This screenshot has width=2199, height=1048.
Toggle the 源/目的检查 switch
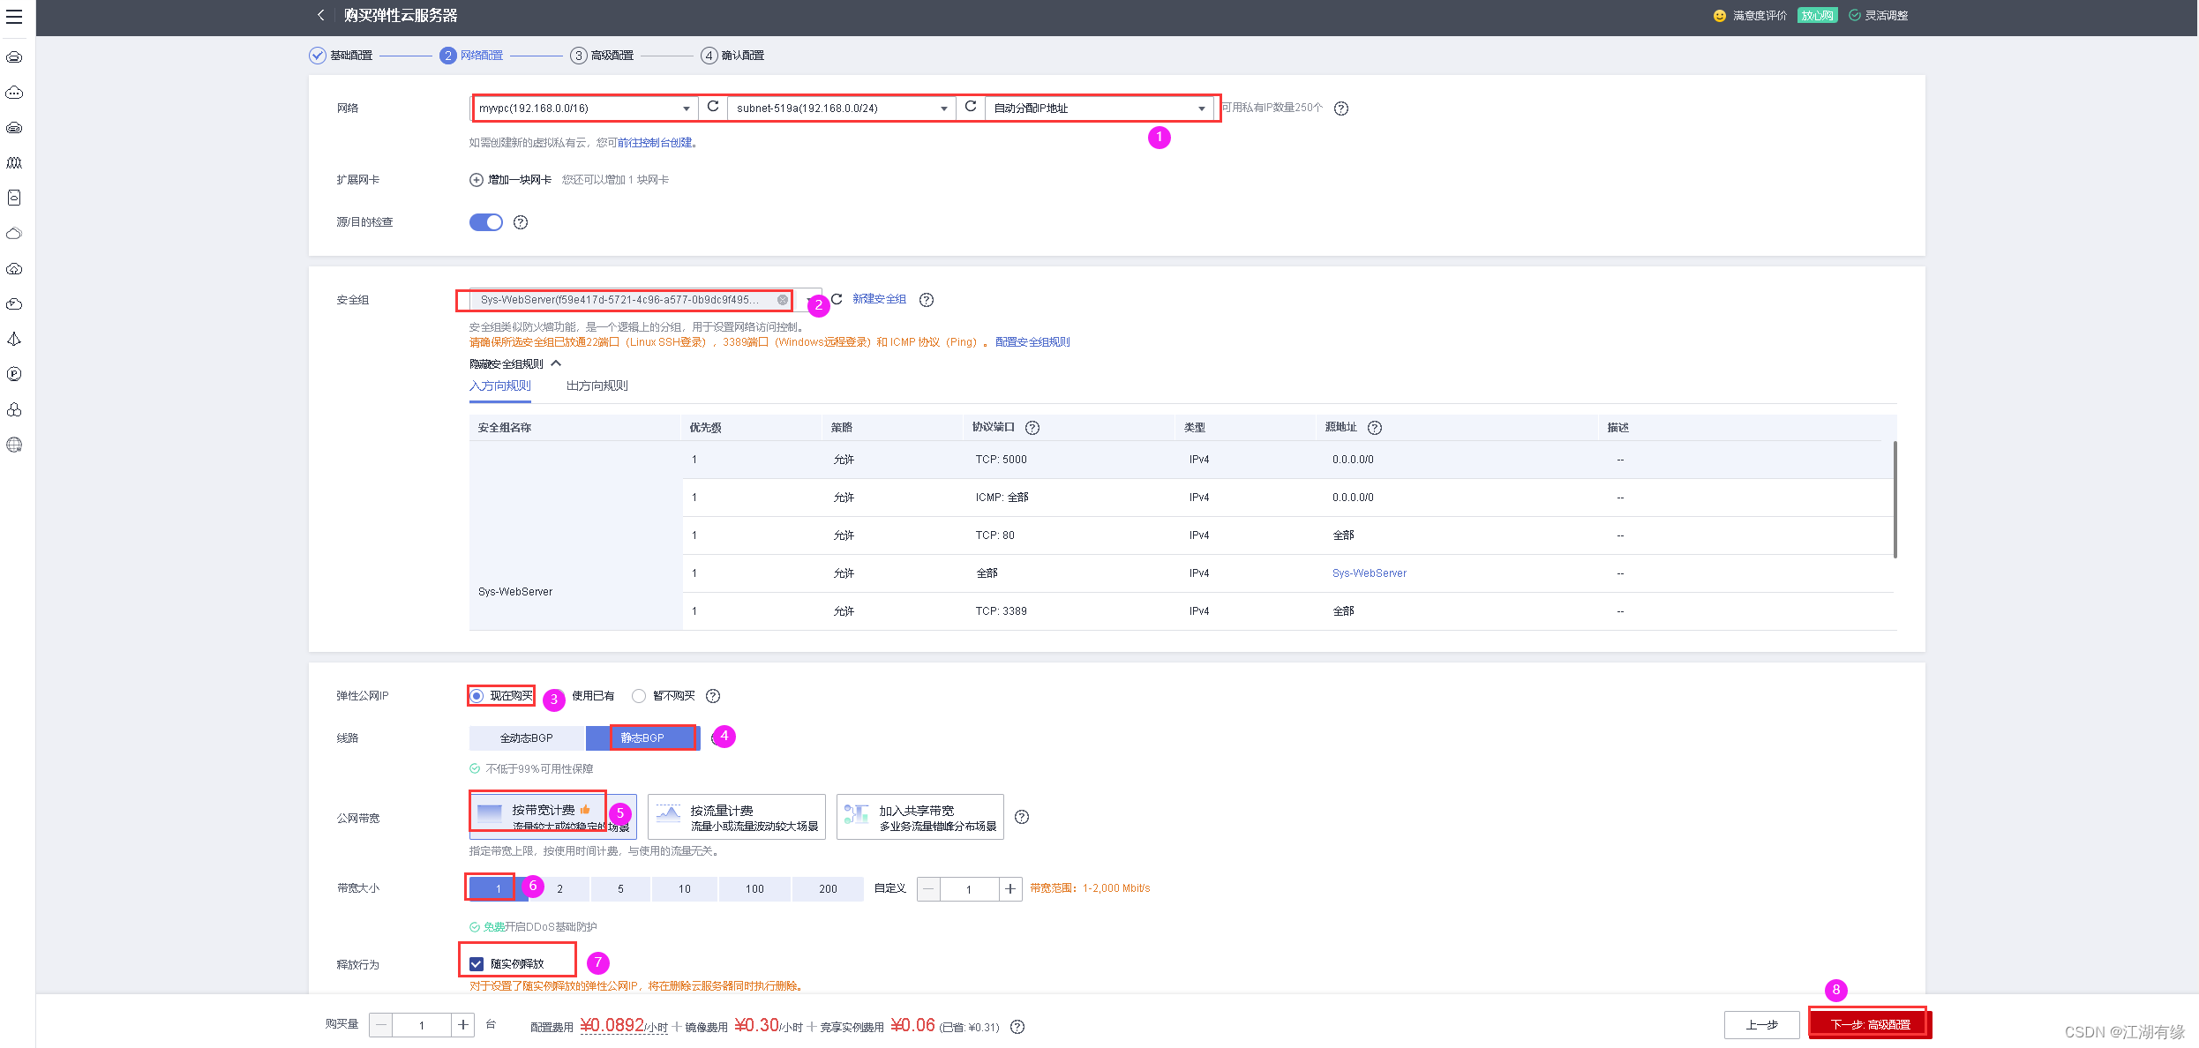point(486,222)
